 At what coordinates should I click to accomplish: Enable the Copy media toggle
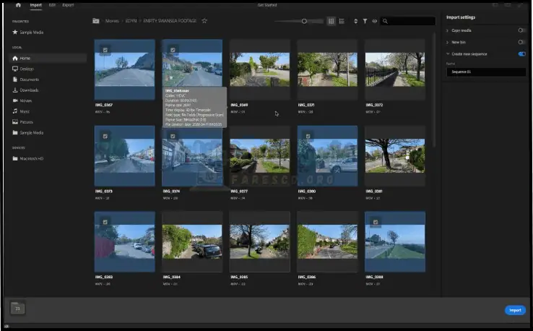521,30
